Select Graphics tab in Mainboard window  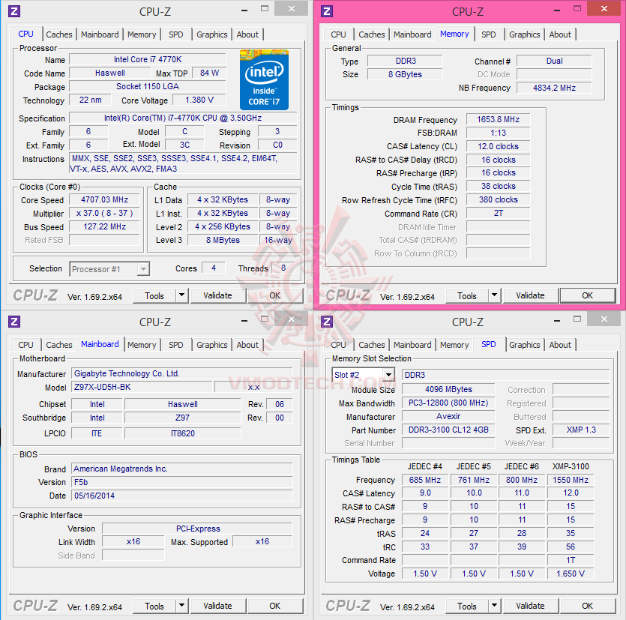pyautogui.click(x=212, y=345)
